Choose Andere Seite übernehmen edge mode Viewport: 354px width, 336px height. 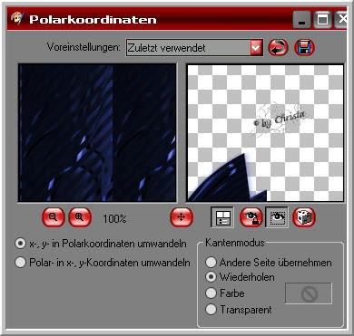[269, 263]
